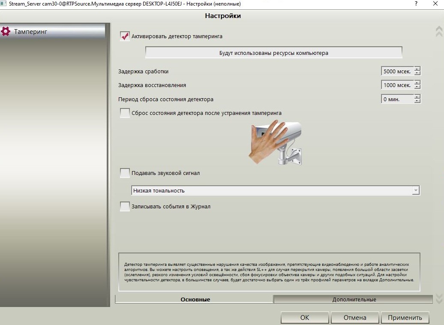This screenshot has height=325, width=444.
Task: Click the arrow of the tone dropdown
Action: coord(416,190)
